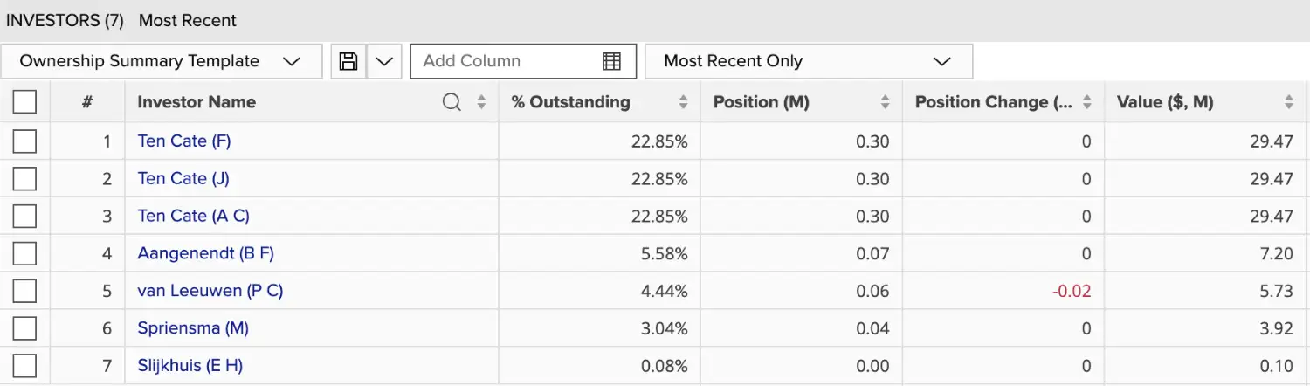This screenshot has width=1310, height=386.
Task: Click into the Add Column input field
Action: click(x=507, y=61)
